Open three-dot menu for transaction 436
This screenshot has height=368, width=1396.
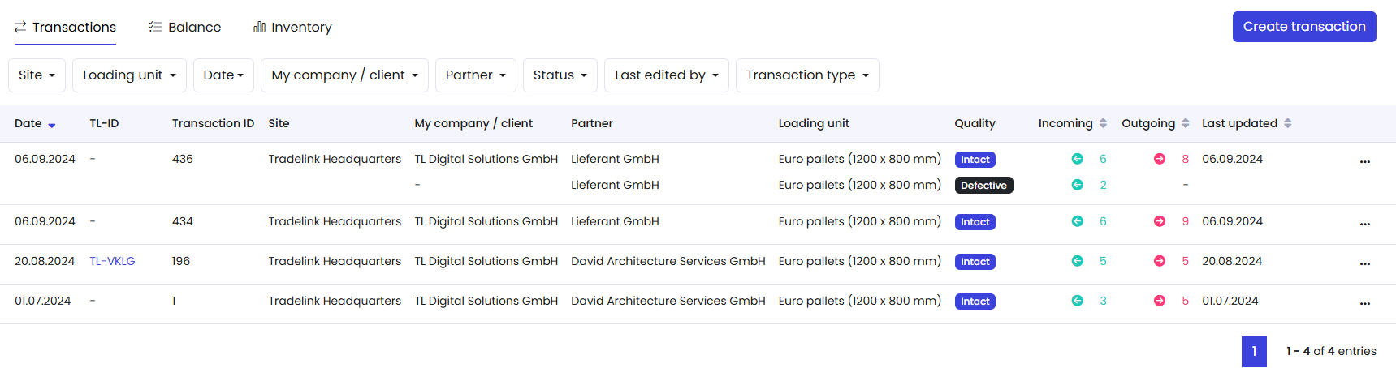1364,161
